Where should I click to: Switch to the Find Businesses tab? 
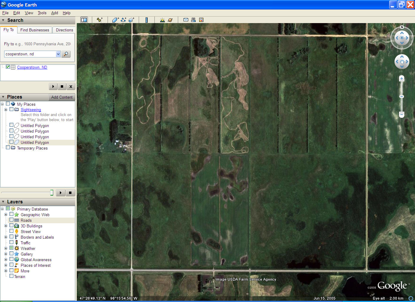[35, 30]
